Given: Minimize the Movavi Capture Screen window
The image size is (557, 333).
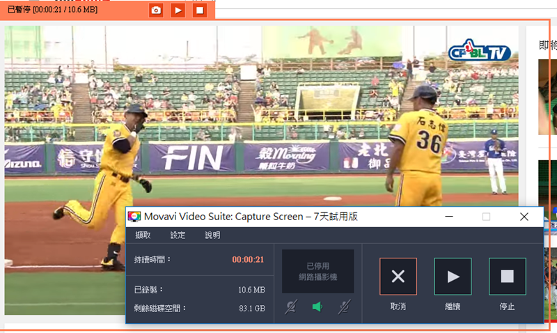Looking at the screenshot, I should click(x=449, y=217).
